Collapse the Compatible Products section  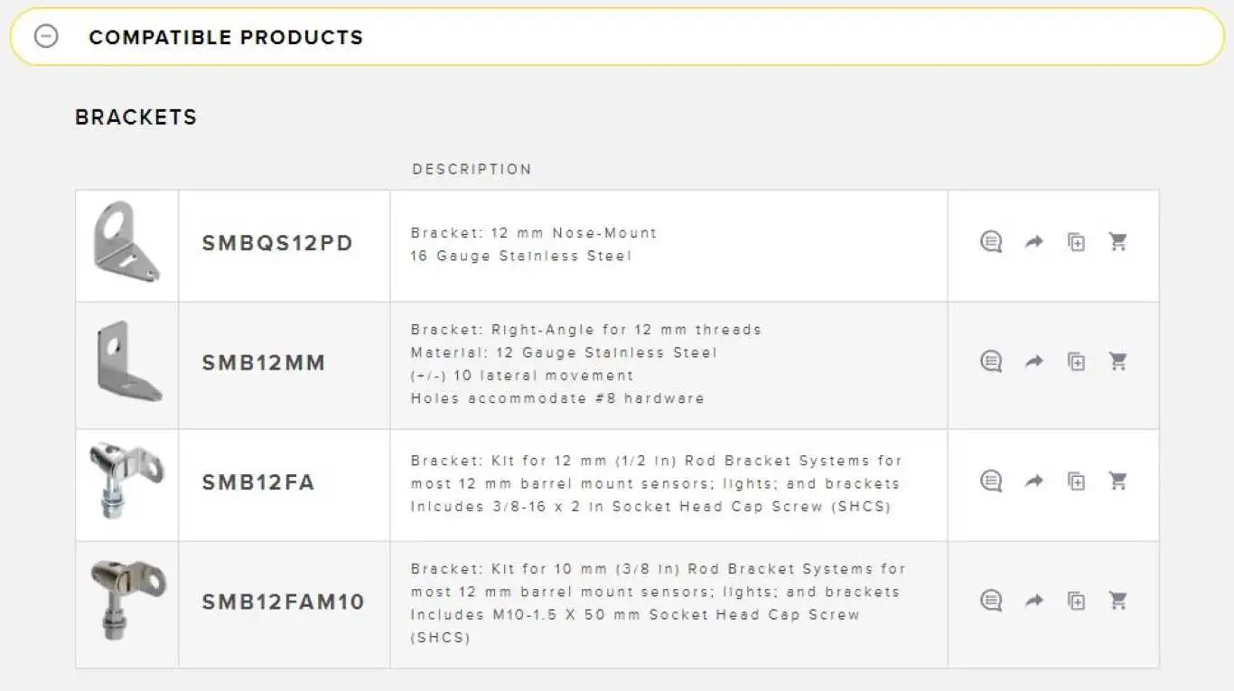[46, 36]
